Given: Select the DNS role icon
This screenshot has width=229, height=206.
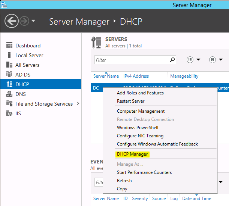Looking at the screenshot, I should pos(9,94).
